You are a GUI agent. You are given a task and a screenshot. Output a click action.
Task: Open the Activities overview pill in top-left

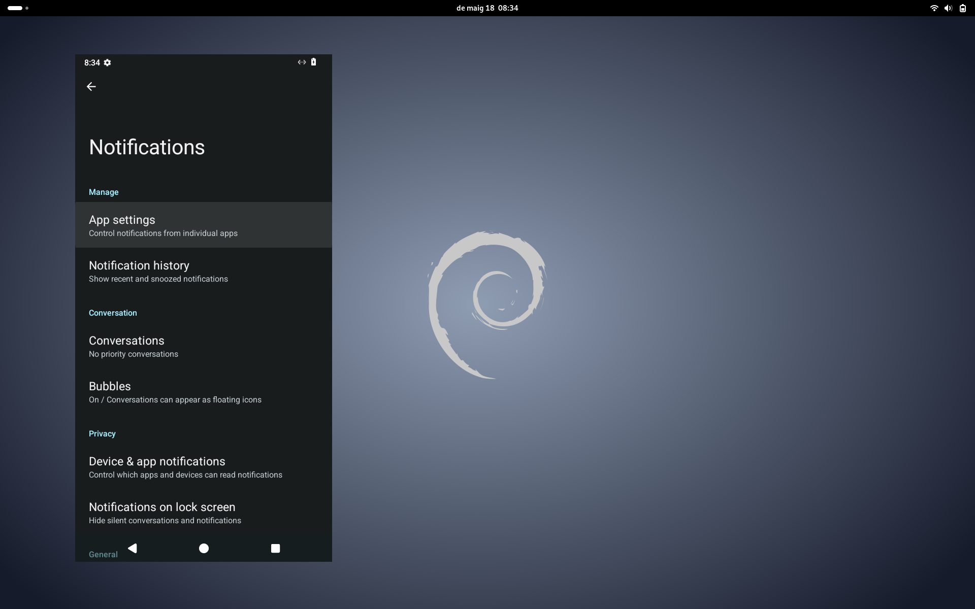[x=18, y=8]
